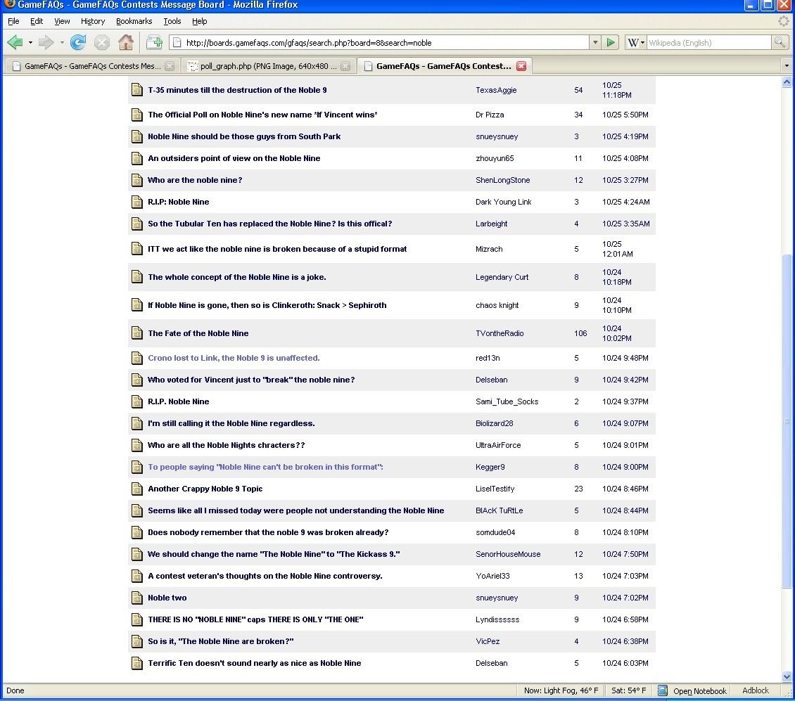This screenshot has width=795, height=701.
Task: Open the History menu
Action: point(93,21)
